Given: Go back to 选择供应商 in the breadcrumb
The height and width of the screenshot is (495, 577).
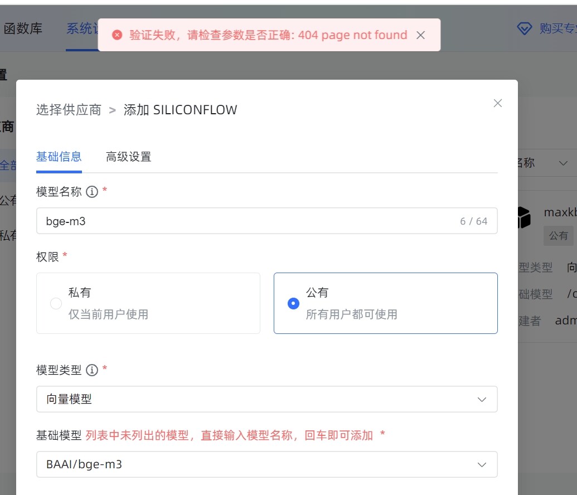Looking at the screenshot, I should coord(69,110).
